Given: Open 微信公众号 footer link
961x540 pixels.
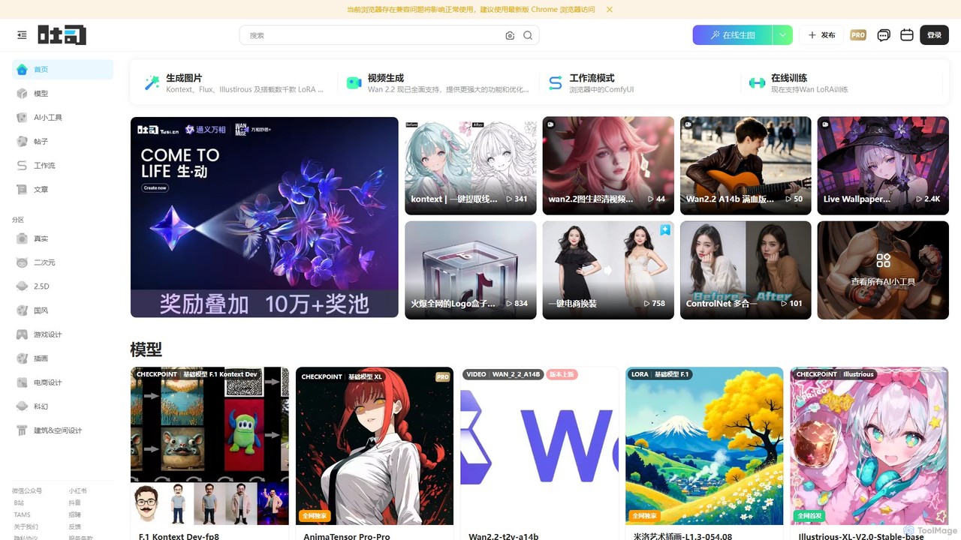Looking at the screenshot, I should (28, 490).
